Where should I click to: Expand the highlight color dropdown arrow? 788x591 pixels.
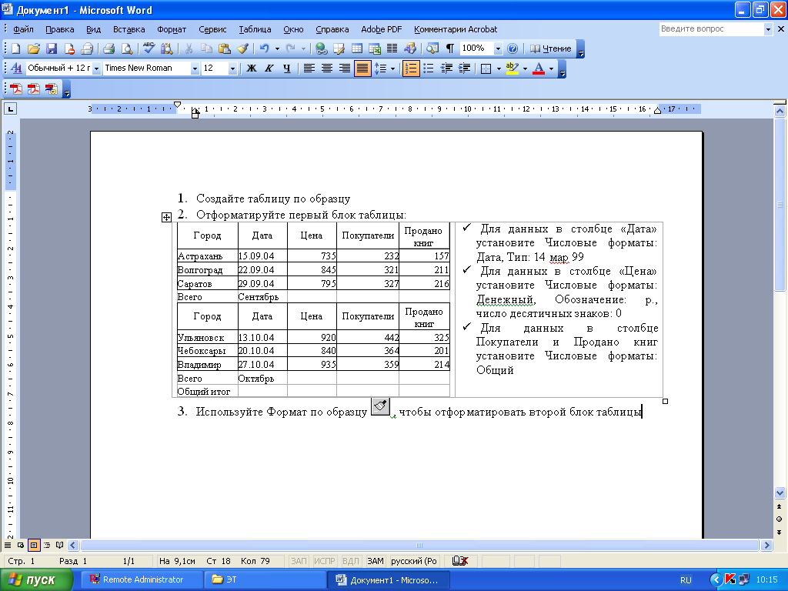click(525, 68)
